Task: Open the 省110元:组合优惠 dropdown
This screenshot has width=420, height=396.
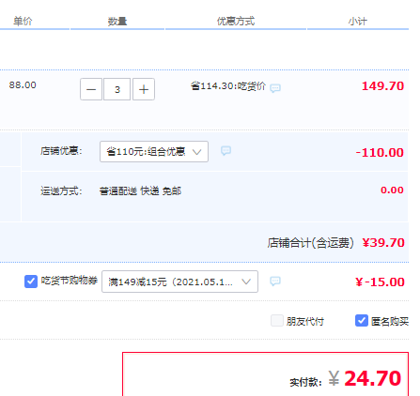Action: (154, 152)
